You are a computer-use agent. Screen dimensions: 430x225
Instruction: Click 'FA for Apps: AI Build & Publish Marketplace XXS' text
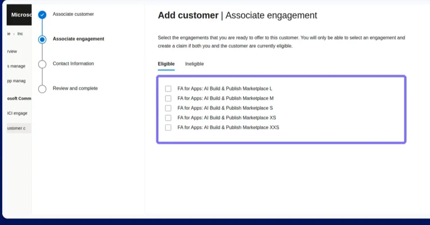tap(228, 127)
